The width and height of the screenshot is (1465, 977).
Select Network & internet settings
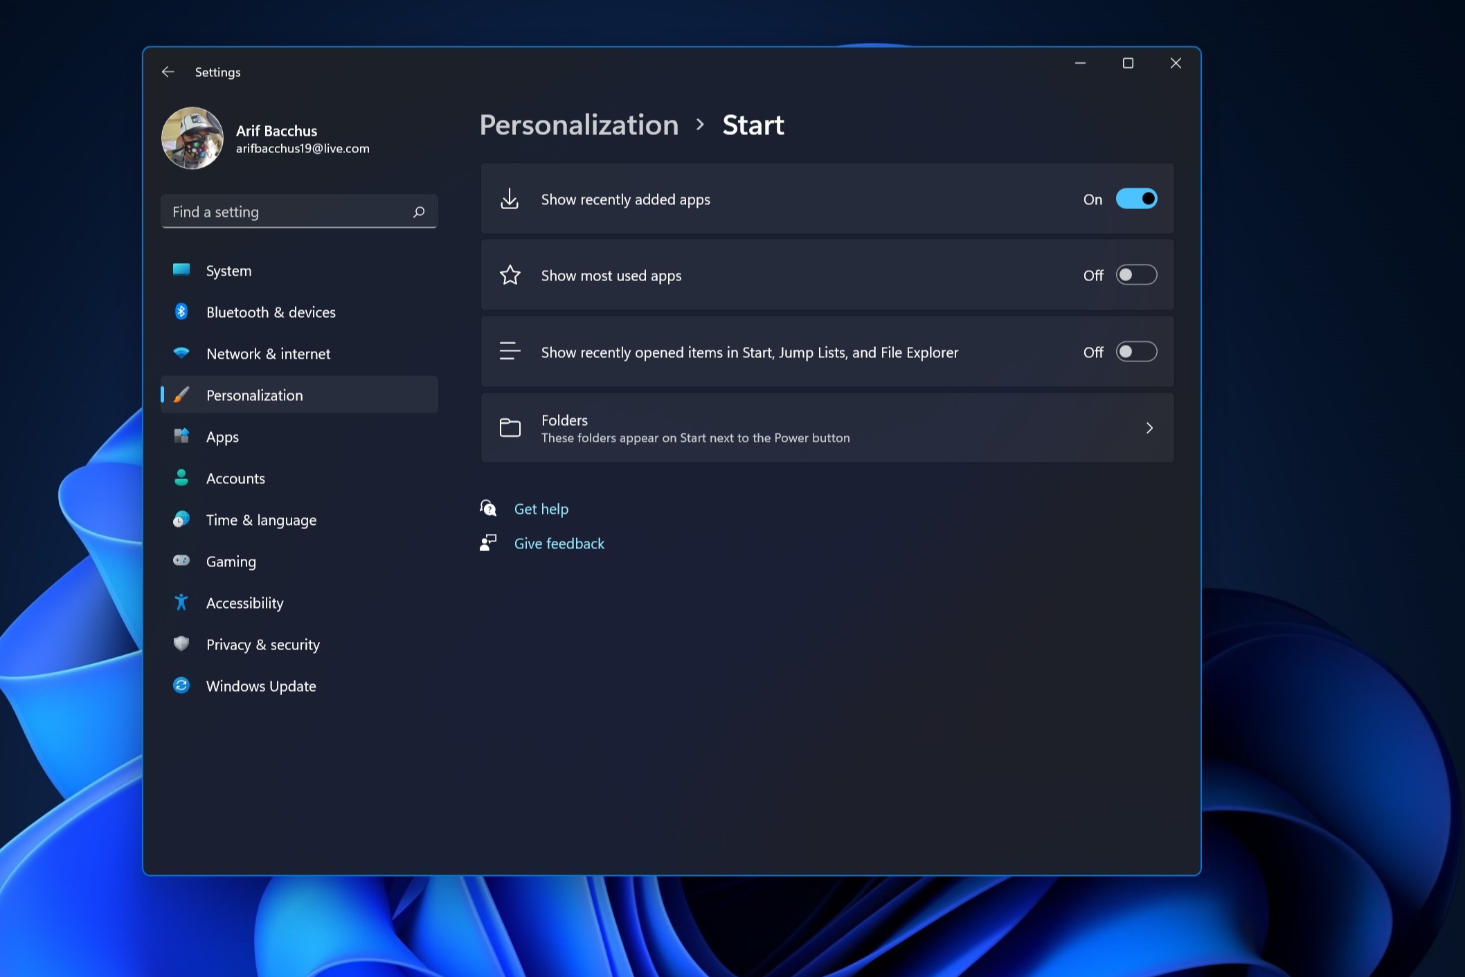pyautogui.click(x=268, y=352)
